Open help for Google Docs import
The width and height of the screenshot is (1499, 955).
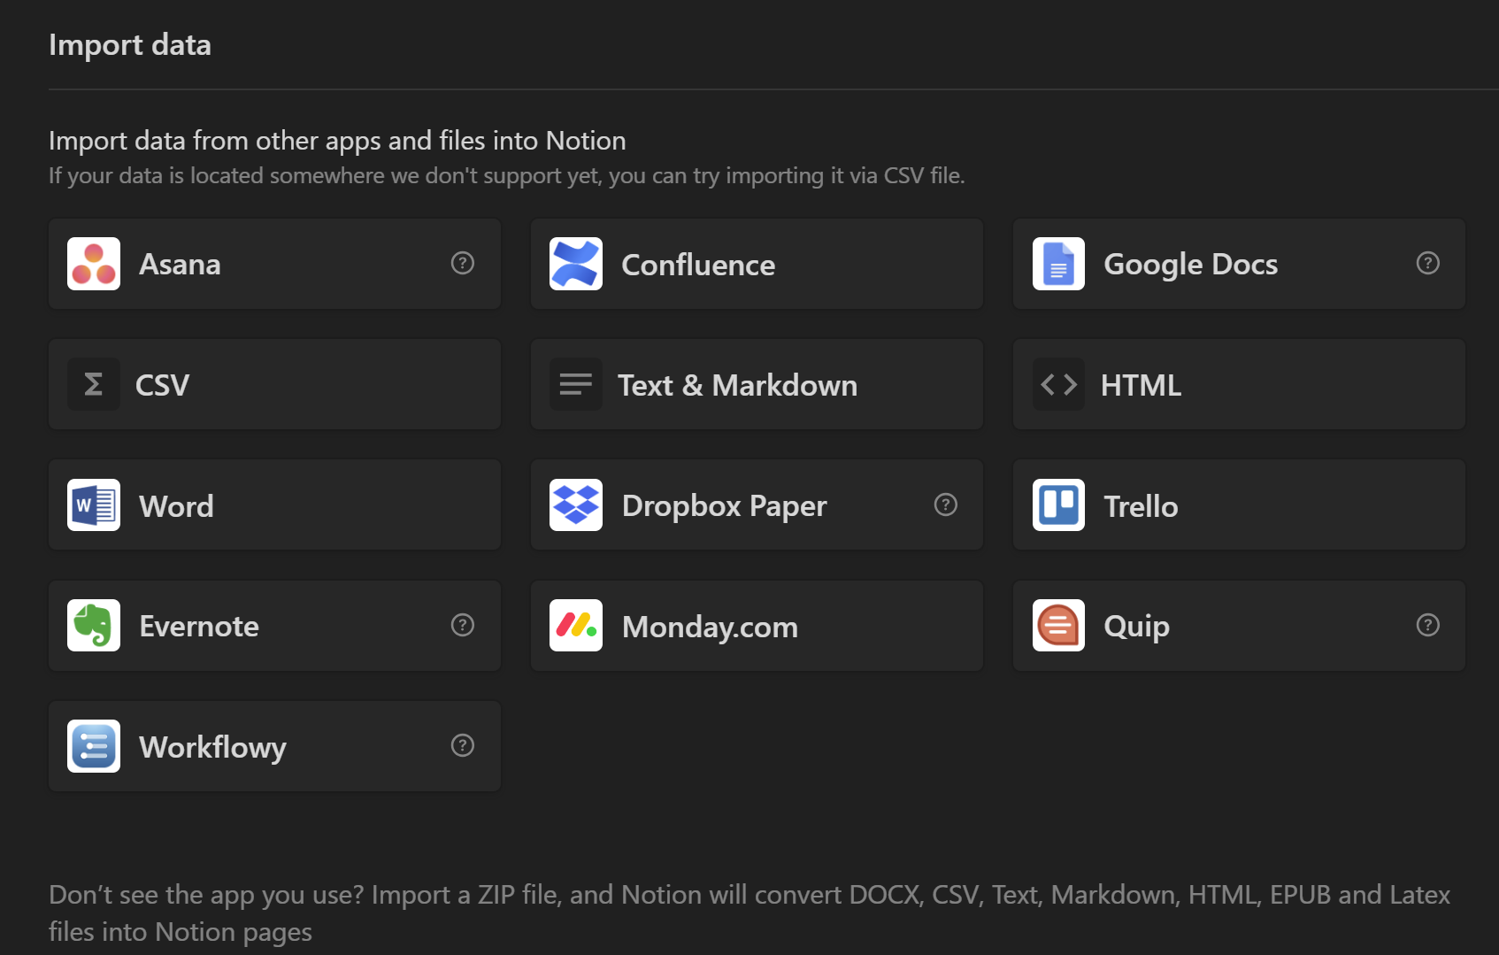(1428, 263)
